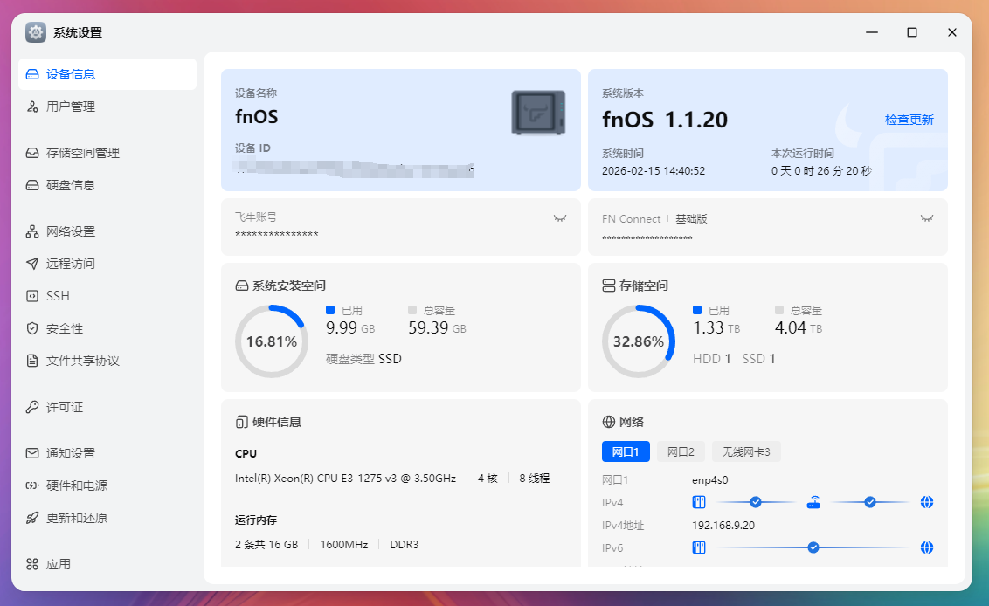Maximize the 系统设置 window

point(912,32)
